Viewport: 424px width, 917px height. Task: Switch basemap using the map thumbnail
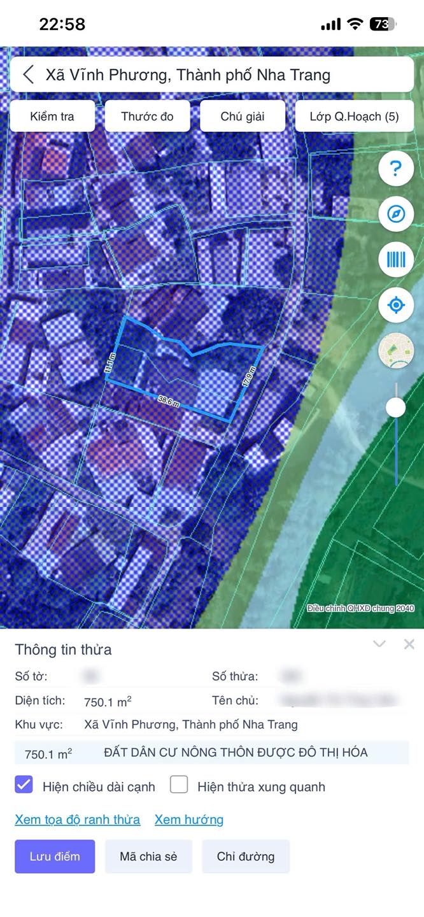click(x=396, y=350)
